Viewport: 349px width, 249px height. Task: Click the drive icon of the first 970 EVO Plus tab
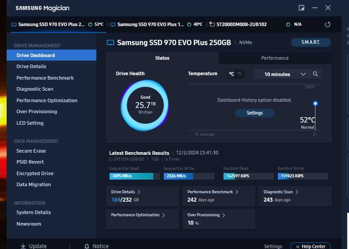click(14, 24)
